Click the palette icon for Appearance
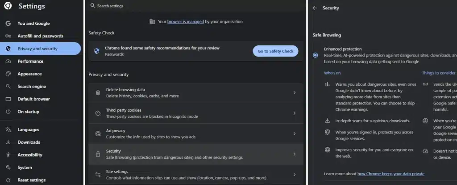Screen dimensions: 457x185 [8, 74]
